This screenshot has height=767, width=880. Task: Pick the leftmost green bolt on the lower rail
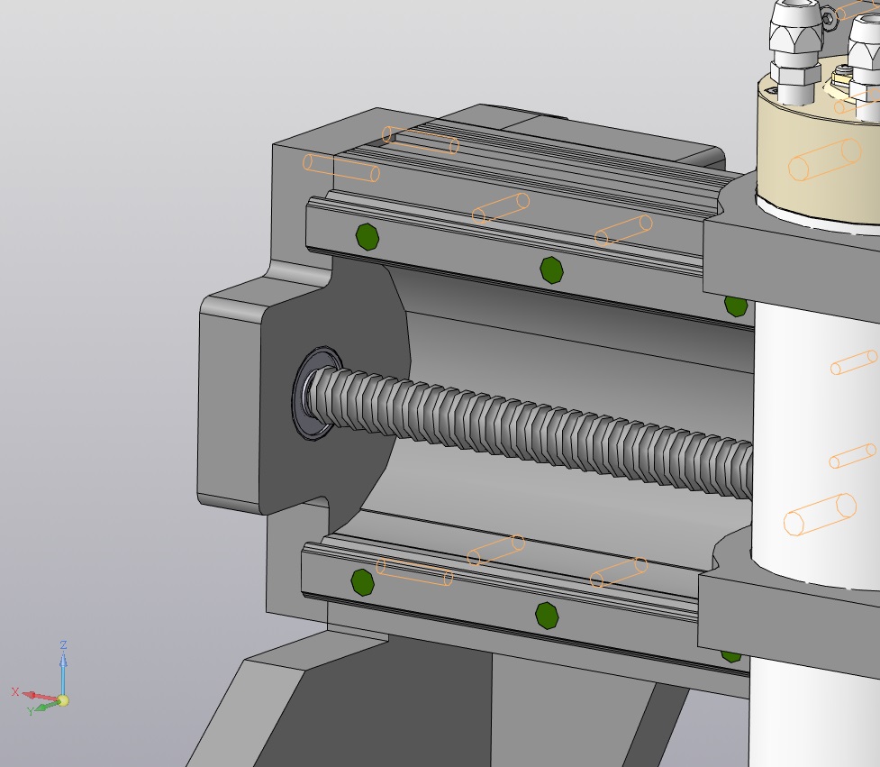pos(363,582)
